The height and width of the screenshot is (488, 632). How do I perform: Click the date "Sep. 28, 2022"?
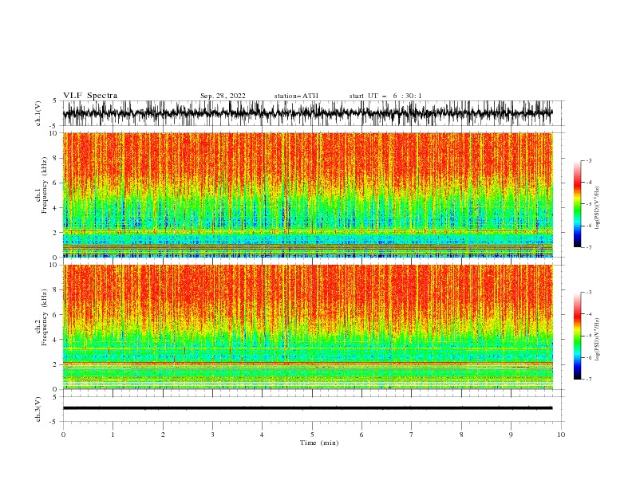click(223, 96)
